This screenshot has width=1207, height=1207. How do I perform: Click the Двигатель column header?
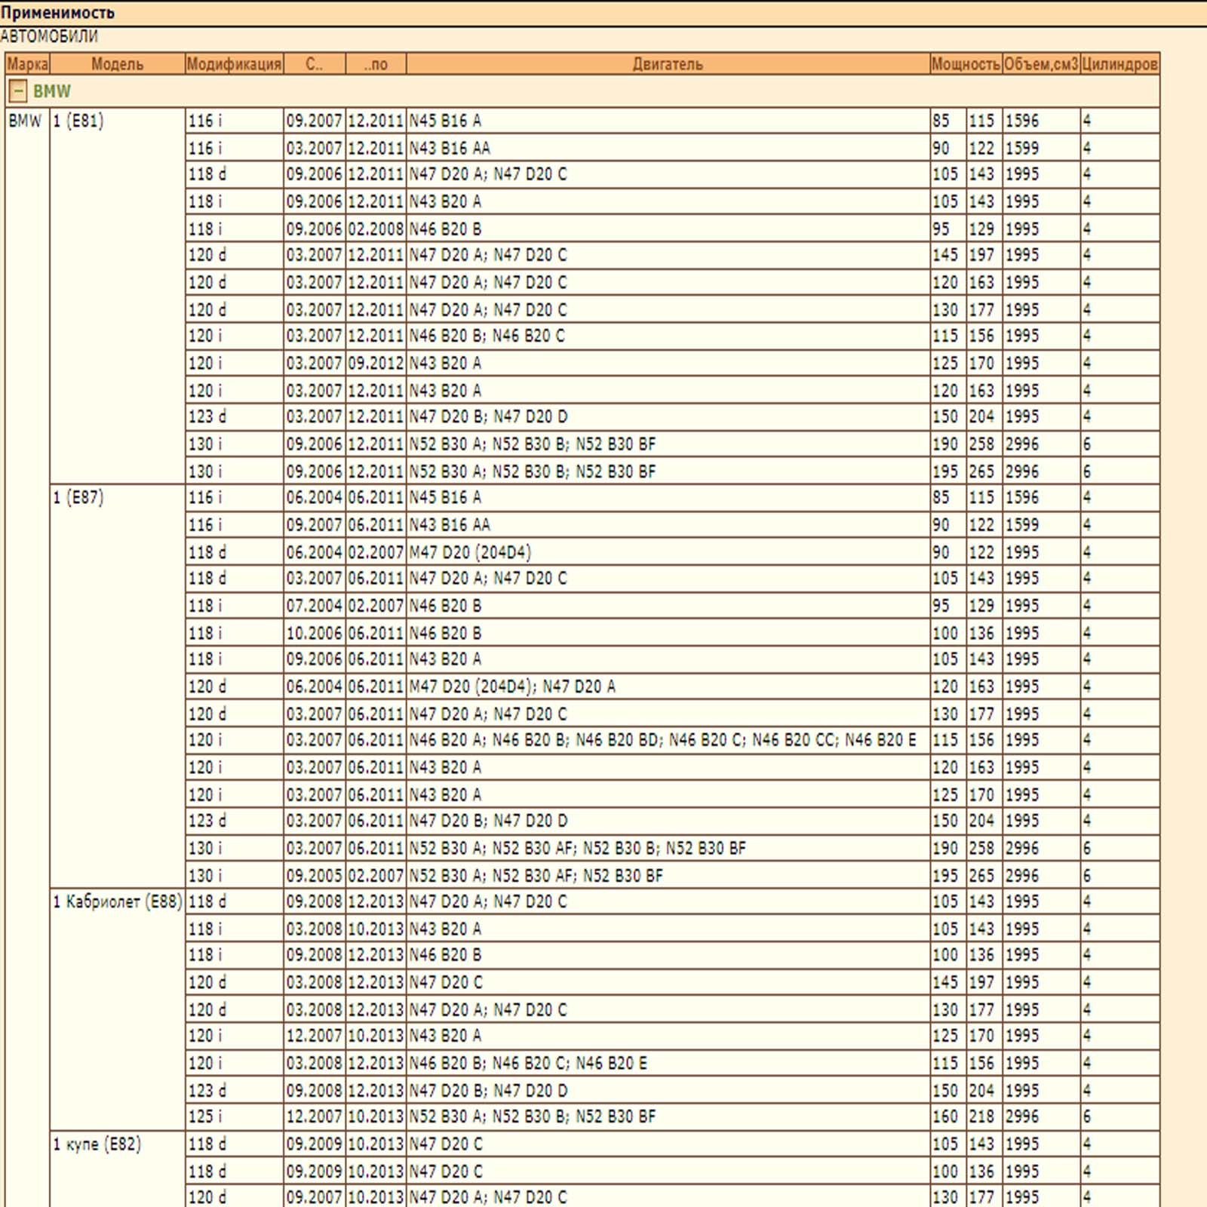(x=668, y=64)
